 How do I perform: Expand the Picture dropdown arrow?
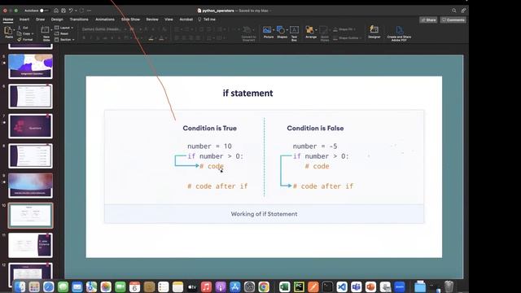pos(274,30)
